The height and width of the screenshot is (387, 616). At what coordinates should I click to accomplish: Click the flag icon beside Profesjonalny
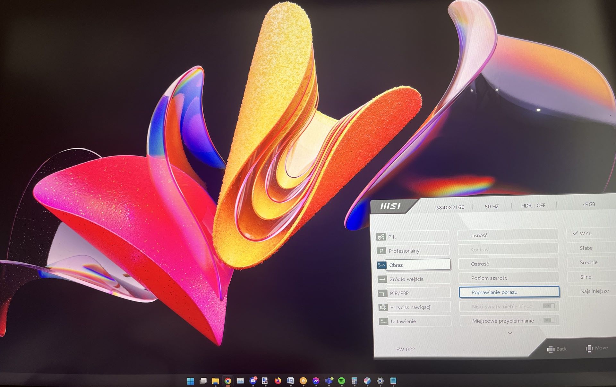coord(381,251)
